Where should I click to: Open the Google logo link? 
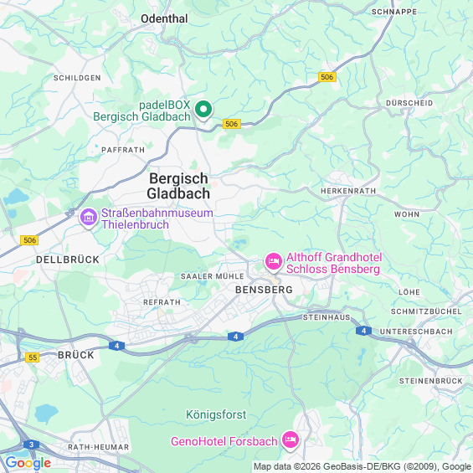click(x=28, y=463)
